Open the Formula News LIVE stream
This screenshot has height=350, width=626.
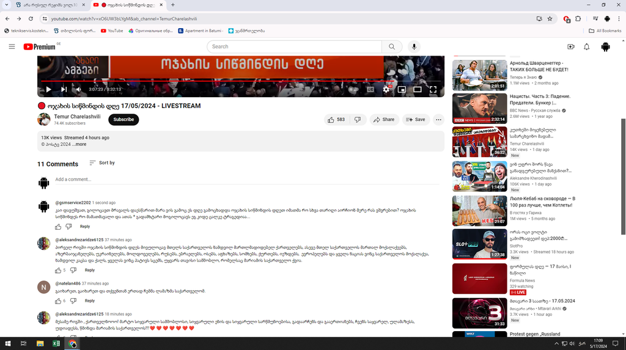(479, 279)
